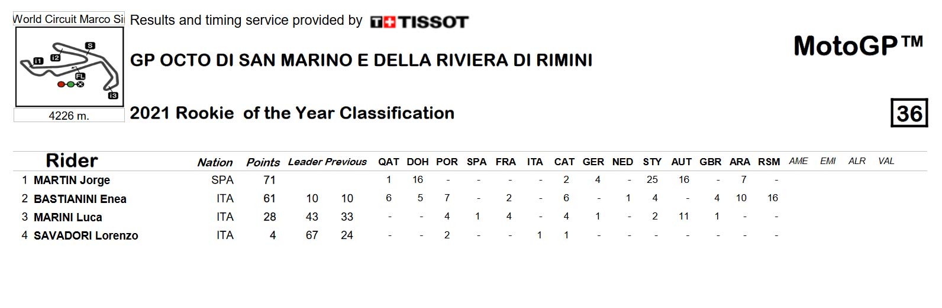Select rider SAVADORI Lorenzo name
Viewport: 942px width, 308px height.
[86, 235]
